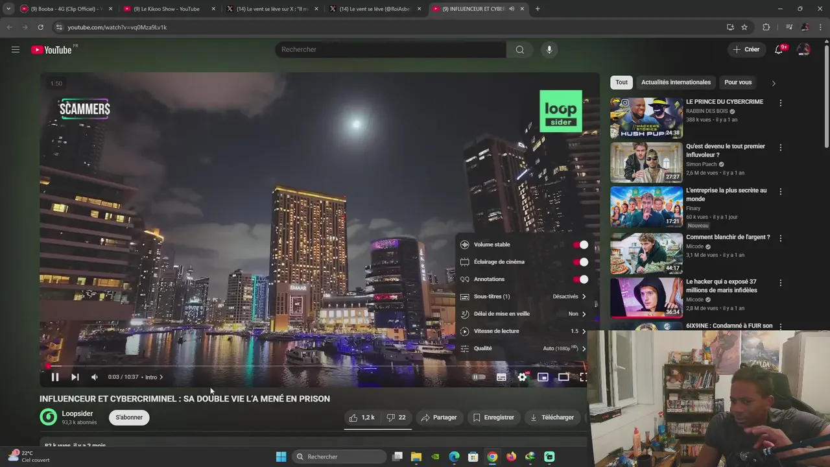Open Qualité submenu

tap(523, 348)
